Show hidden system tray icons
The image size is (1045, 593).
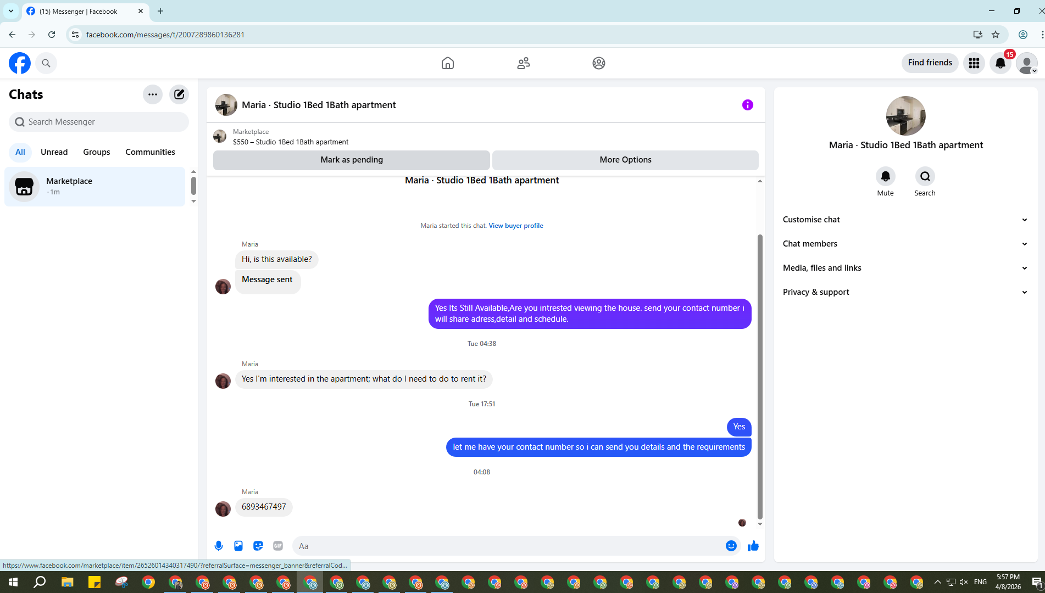pyautogui.click(x=938, y=582)
